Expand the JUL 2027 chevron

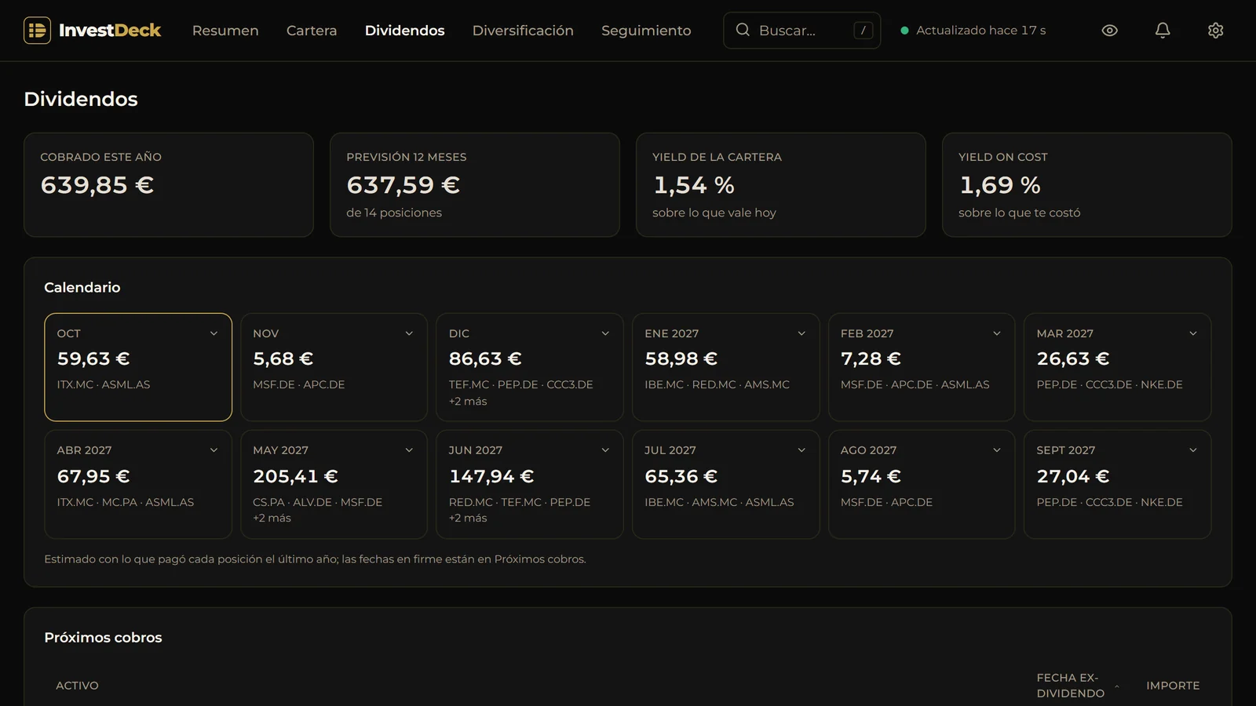(801, 450)
